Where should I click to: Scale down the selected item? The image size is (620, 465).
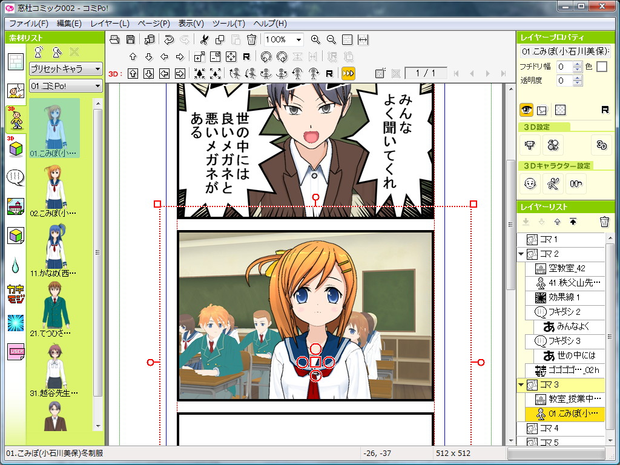coord(215,56)
